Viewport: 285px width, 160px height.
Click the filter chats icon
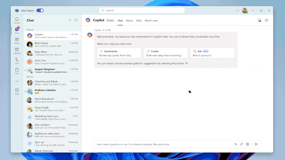click(x=70, y=20)
